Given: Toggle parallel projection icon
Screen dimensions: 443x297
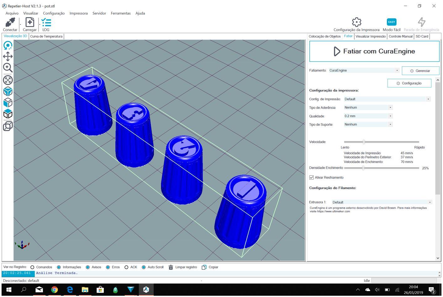Looking at the screenshot, I should tap(8, 126).
